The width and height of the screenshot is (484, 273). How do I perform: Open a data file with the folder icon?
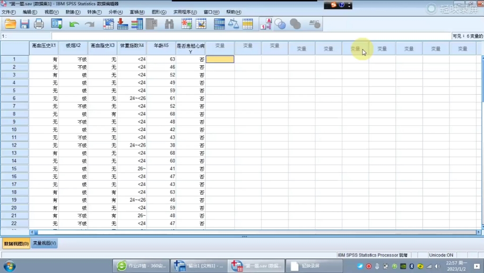coord(10,24)
